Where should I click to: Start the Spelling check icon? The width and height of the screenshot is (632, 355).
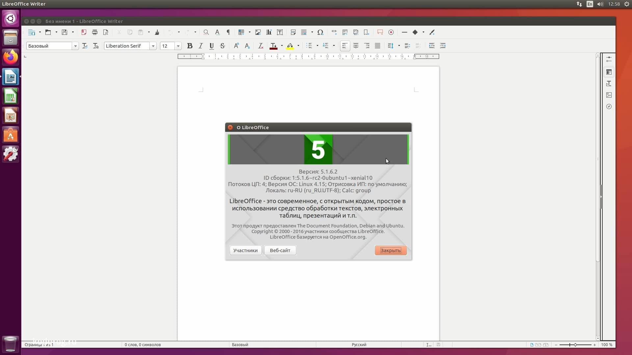coord(217,32)
